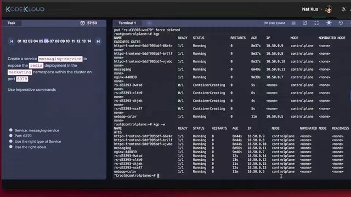The image size is (351, 197).
Task: Click 'Use imperative commands' text
Action: point(32,90)
